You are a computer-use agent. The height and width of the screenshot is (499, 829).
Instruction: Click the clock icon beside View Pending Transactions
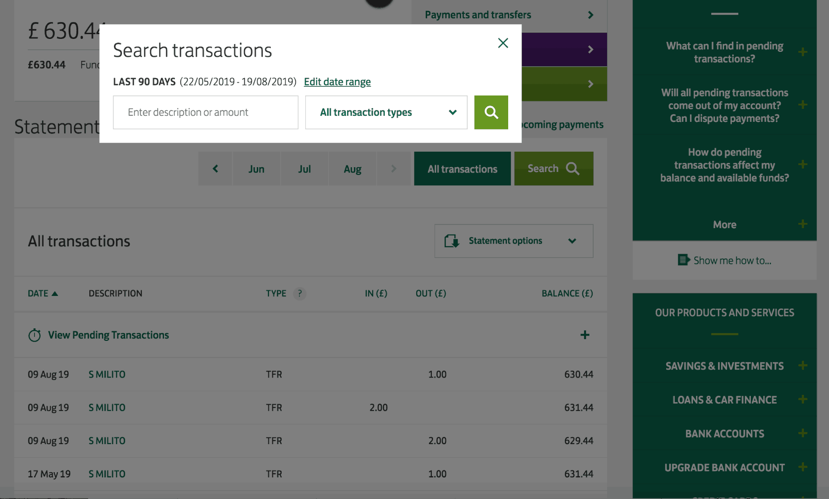pyautogui.click(x=34, y=335)
